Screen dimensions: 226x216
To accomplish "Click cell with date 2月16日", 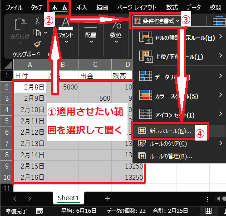I will pyautogui.click(x=29, y=178).
